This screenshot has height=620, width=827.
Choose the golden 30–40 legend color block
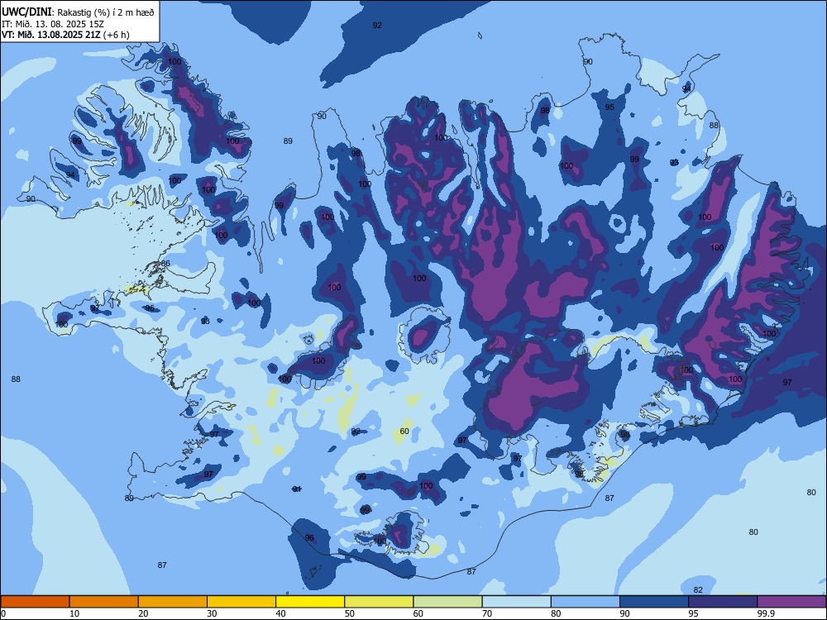coord(241,602)
